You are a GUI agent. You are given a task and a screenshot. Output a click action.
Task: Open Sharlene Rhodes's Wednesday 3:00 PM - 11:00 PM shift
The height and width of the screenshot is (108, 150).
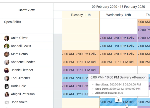click(118, 62)
